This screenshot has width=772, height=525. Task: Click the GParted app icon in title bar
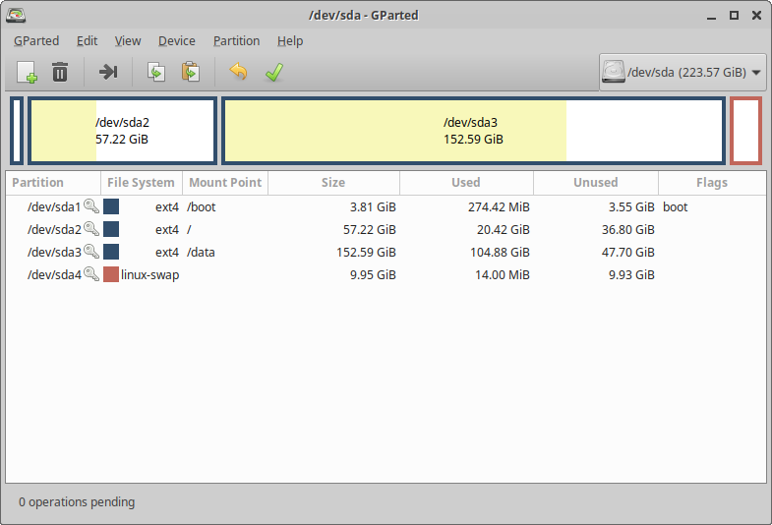pyautogui.click(x=16, y=16)
